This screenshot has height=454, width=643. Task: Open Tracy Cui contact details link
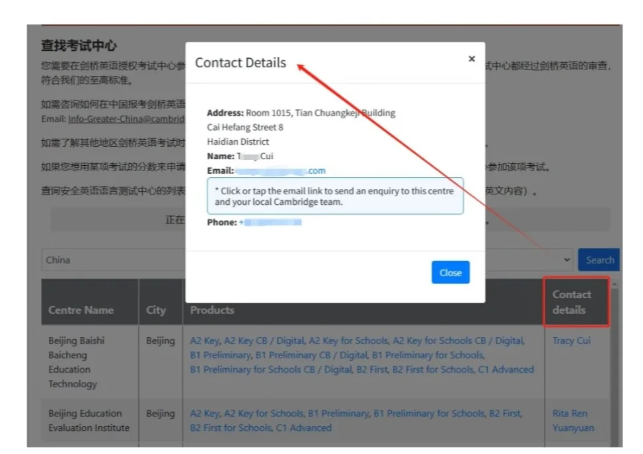[571, 341]
